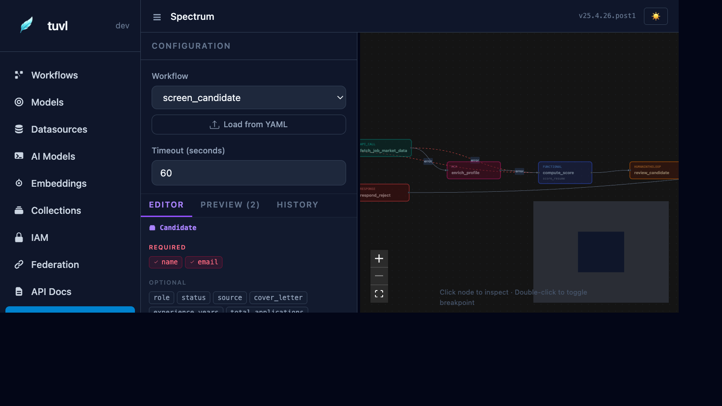Click the Workflows sidebar icon

coord(19,75)
